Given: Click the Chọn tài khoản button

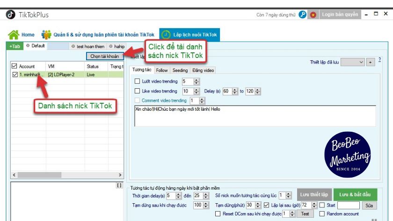Looking at the screenshot, I should (104, 57).
